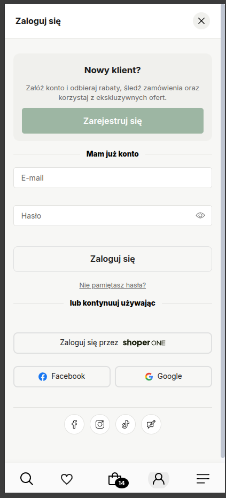Visit the Instagram social profile icon
Image resolution: width=226 pixels, height=498 pixels.
tap(100, 424)
